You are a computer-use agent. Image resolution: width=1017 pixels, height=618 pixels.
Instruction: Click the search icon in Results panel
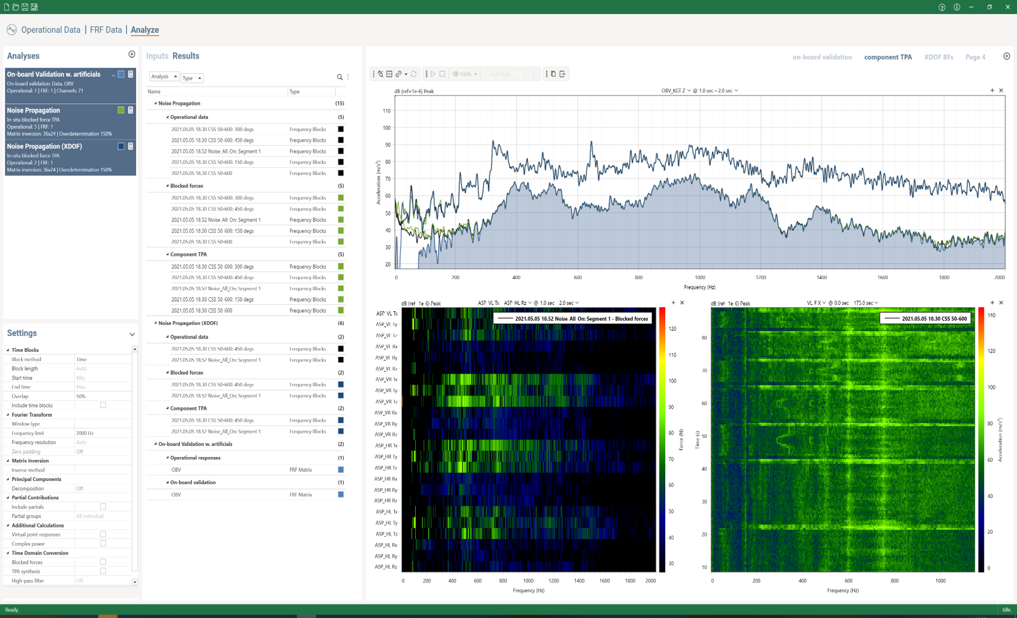[x=339, y=77]
